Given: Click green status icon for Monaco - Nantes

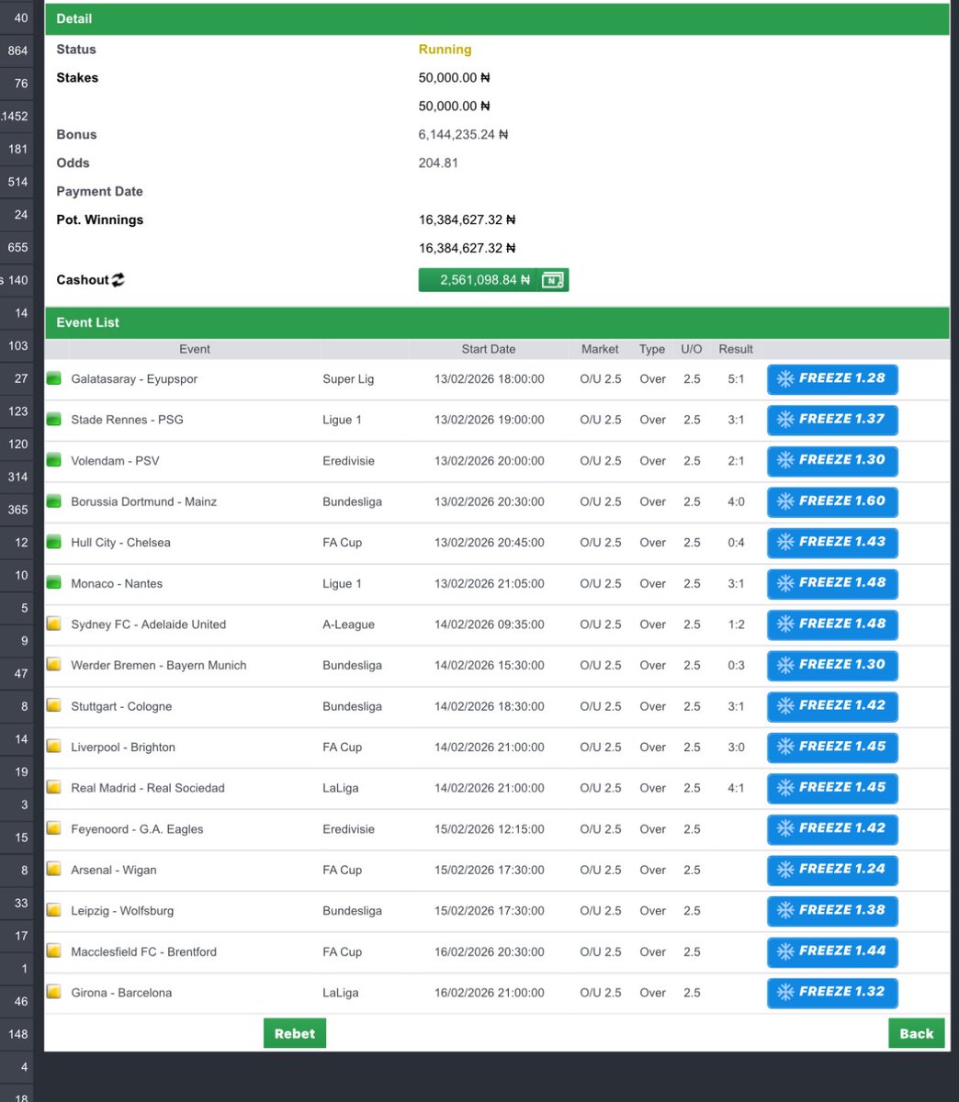Looking at the screenshot, I should tap(53, 583).
